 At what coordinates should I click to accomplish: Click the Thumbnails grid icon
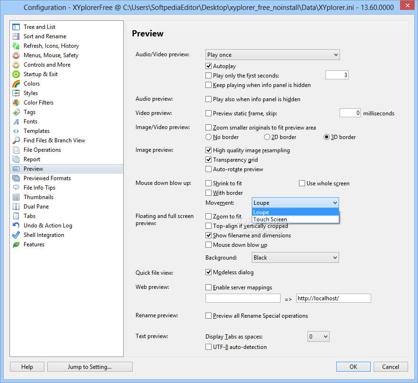[x=16, y=197]
